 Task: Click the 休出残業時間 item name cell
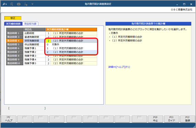(34, 44)
